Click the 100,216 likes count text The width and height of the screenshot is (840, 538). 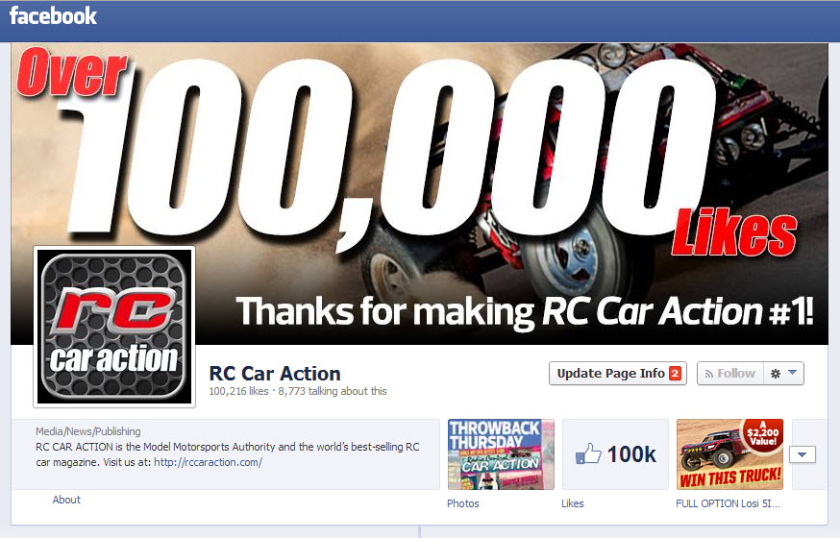pos(238,391)
